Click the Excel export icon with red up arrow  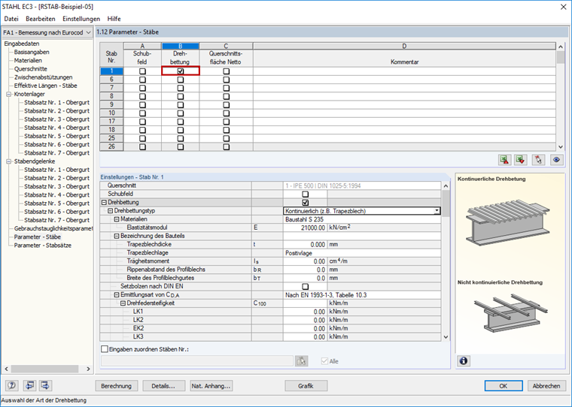pyautogui.click(x=504, y=160)
